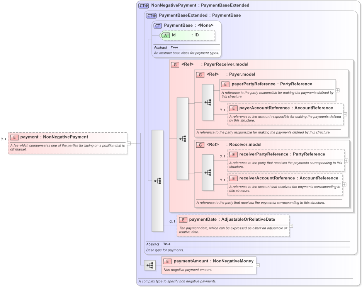
Task: Select the sequence compositor of PayerReceiver.model
Action: (x=183, y=138)
